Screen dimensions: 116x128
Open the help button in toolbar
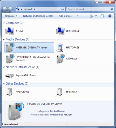(x=110, y=16)
